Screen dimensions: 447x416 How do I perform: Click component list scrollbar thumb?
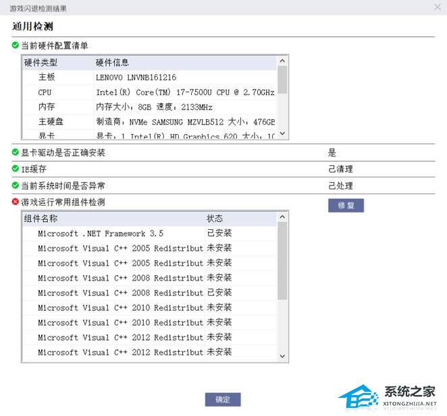coord(282,261)
